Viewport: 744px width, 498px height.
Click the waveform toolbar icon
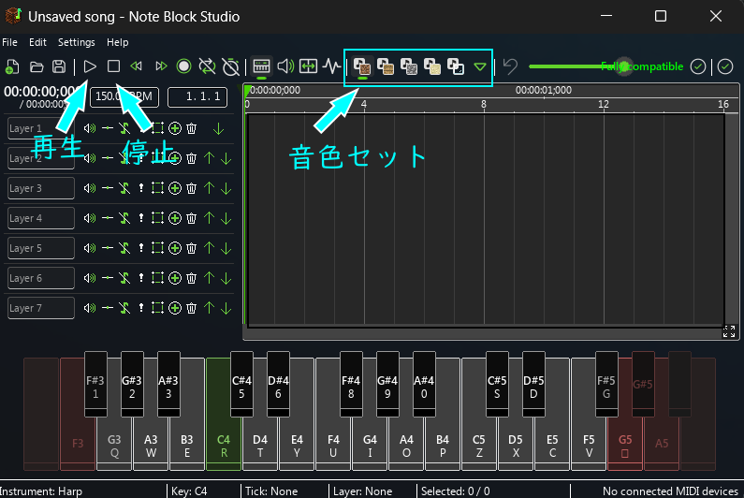pyautogui.click(x=331, y=66)
